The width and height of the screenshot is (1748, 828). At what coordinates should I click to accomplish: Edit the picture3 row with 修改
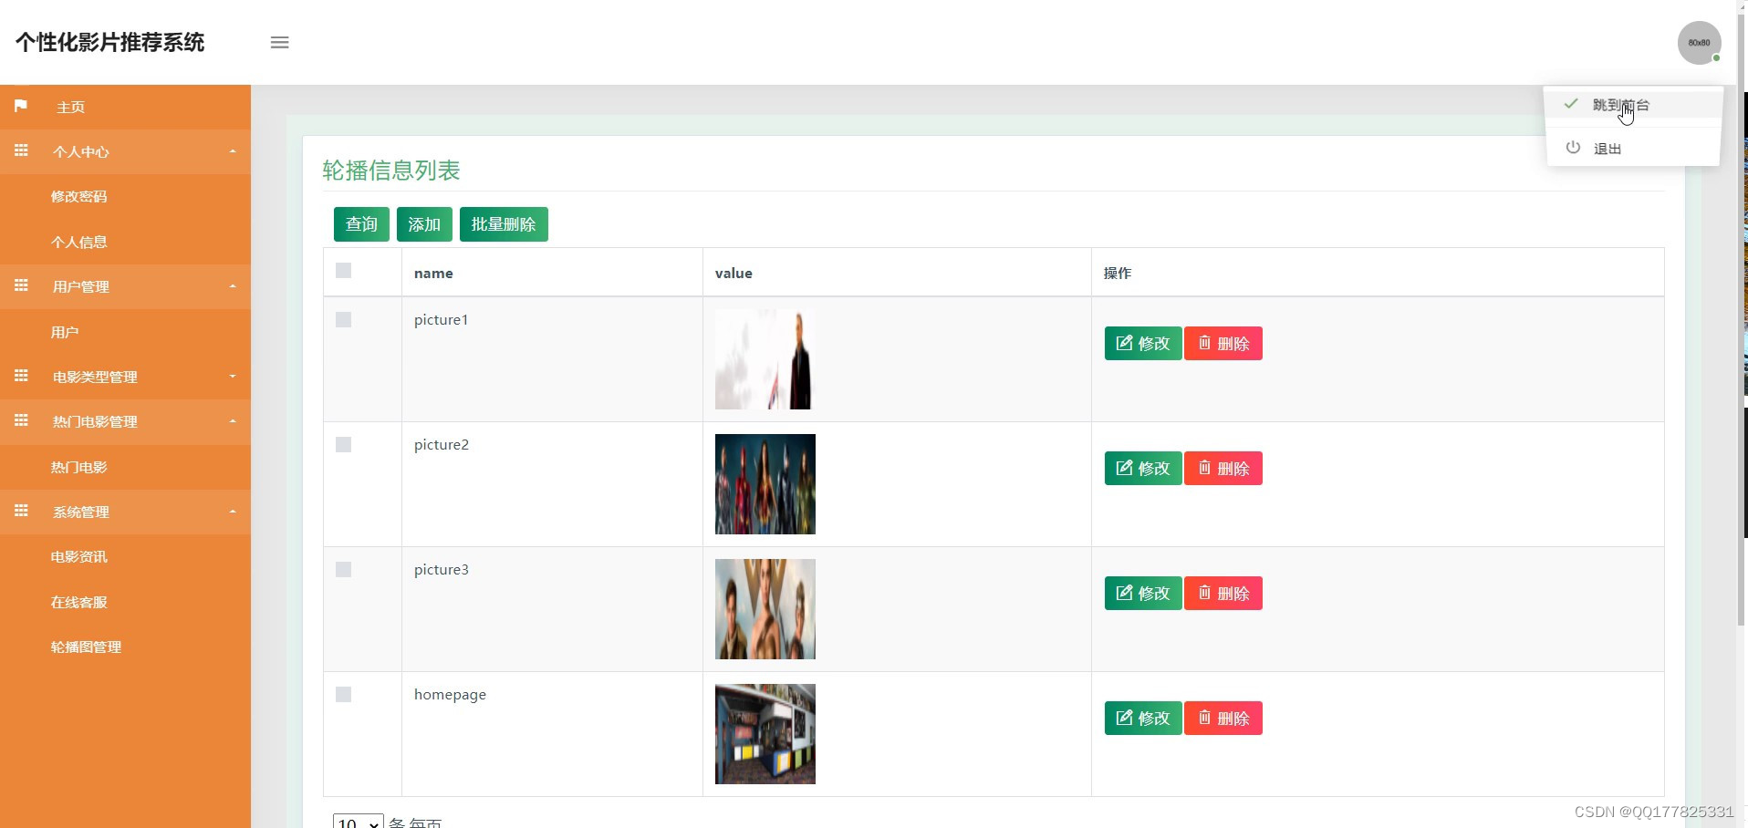coord(1143,594)
